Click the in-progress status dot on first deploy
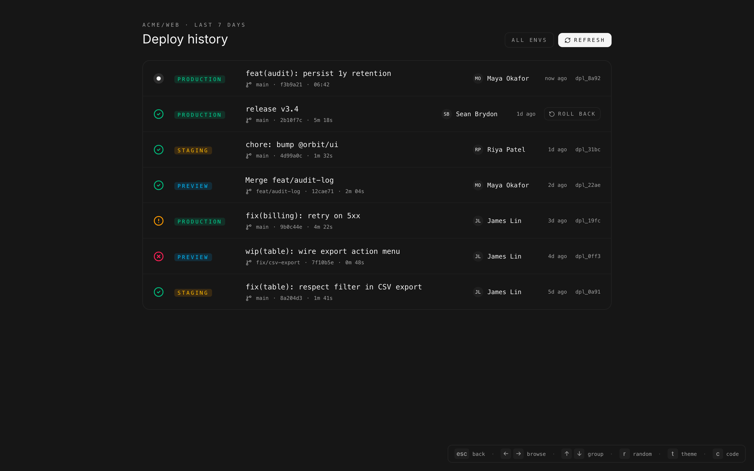Image resolution: width=754 pixels, height=471 pixels. pyautogui.click(x=159, y=78)
